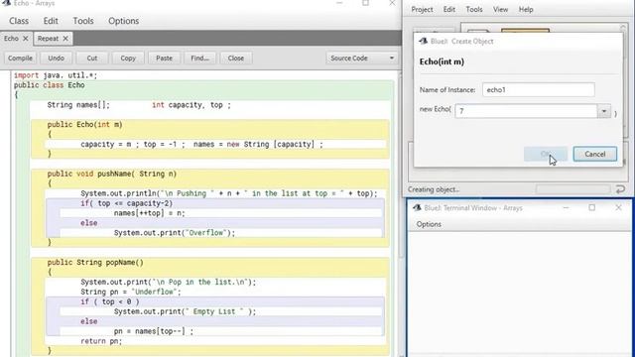Open the Project menu in BlueJ main window

[x=422, y=9]
